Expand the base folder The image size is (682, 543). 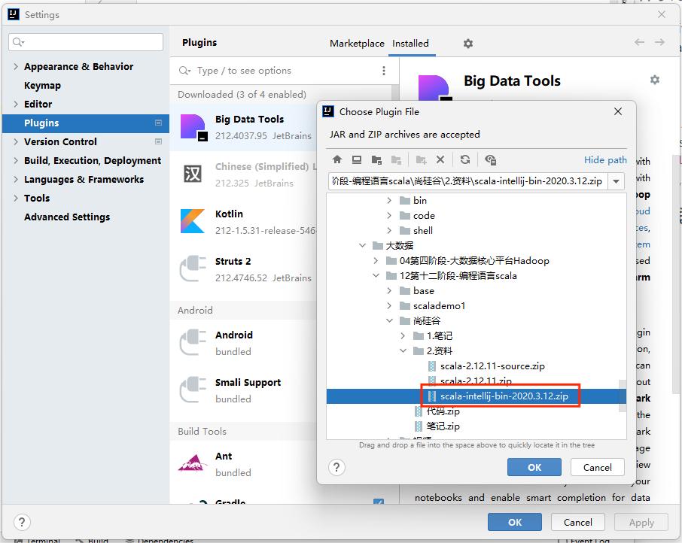tap(389, 290)
